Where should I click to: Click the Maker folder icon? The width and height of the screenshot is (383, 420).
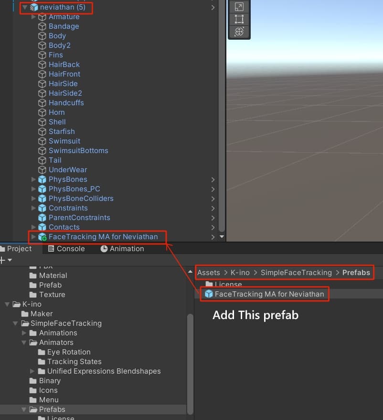click(x=25, y=314)
